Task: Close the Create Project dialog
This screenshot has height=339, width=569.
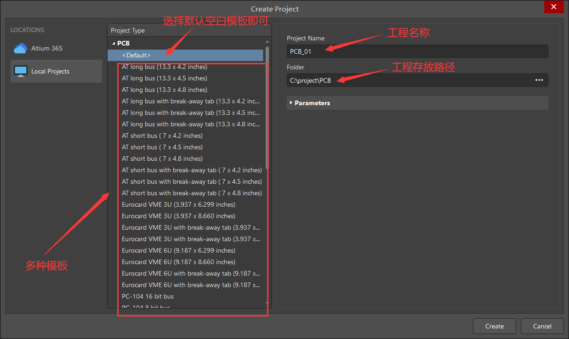Action: point(554,7)
